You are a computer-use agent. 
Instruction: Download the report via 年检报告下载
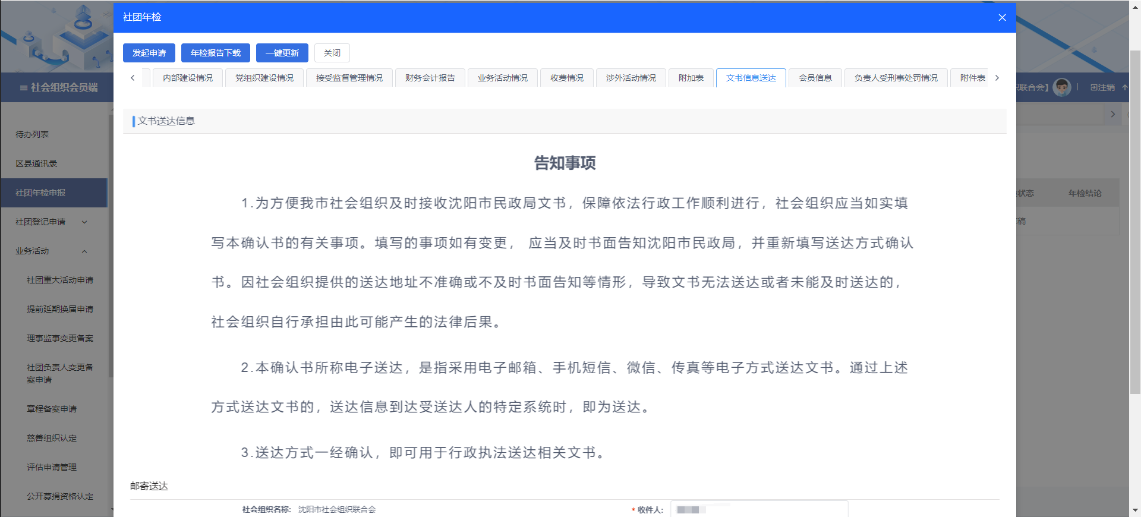click(215, 53)
